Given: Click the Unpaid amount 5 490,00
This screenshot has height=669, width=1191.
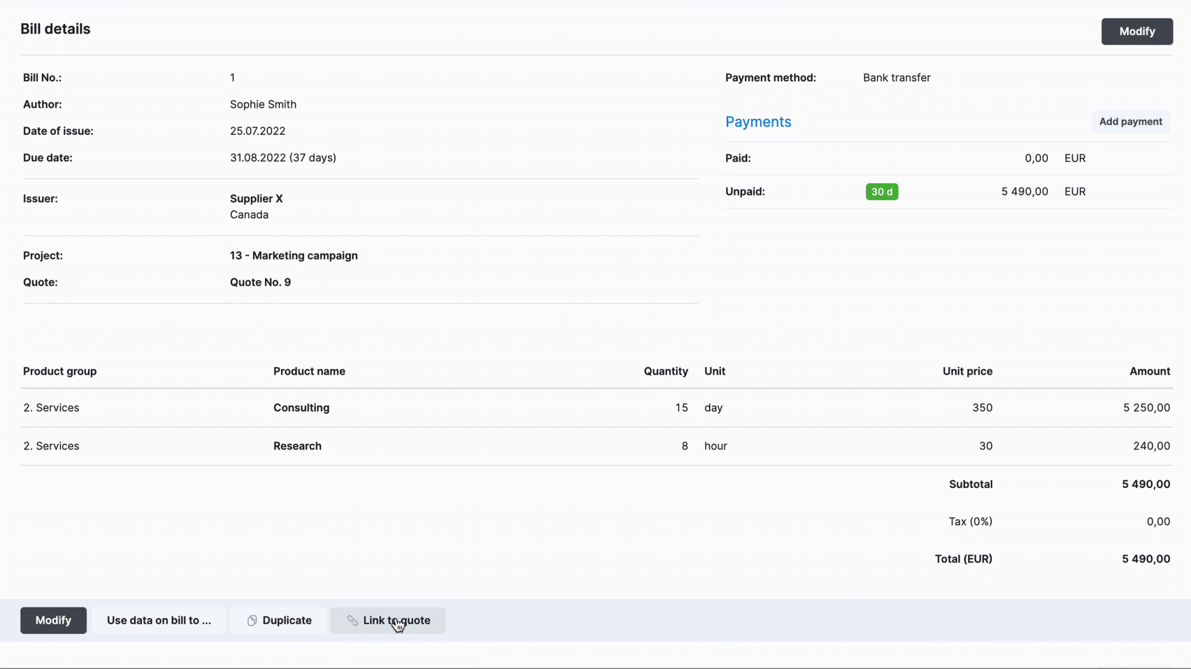Looking at the screenshot, I should pyautogui.click(x=1024, y=191).
